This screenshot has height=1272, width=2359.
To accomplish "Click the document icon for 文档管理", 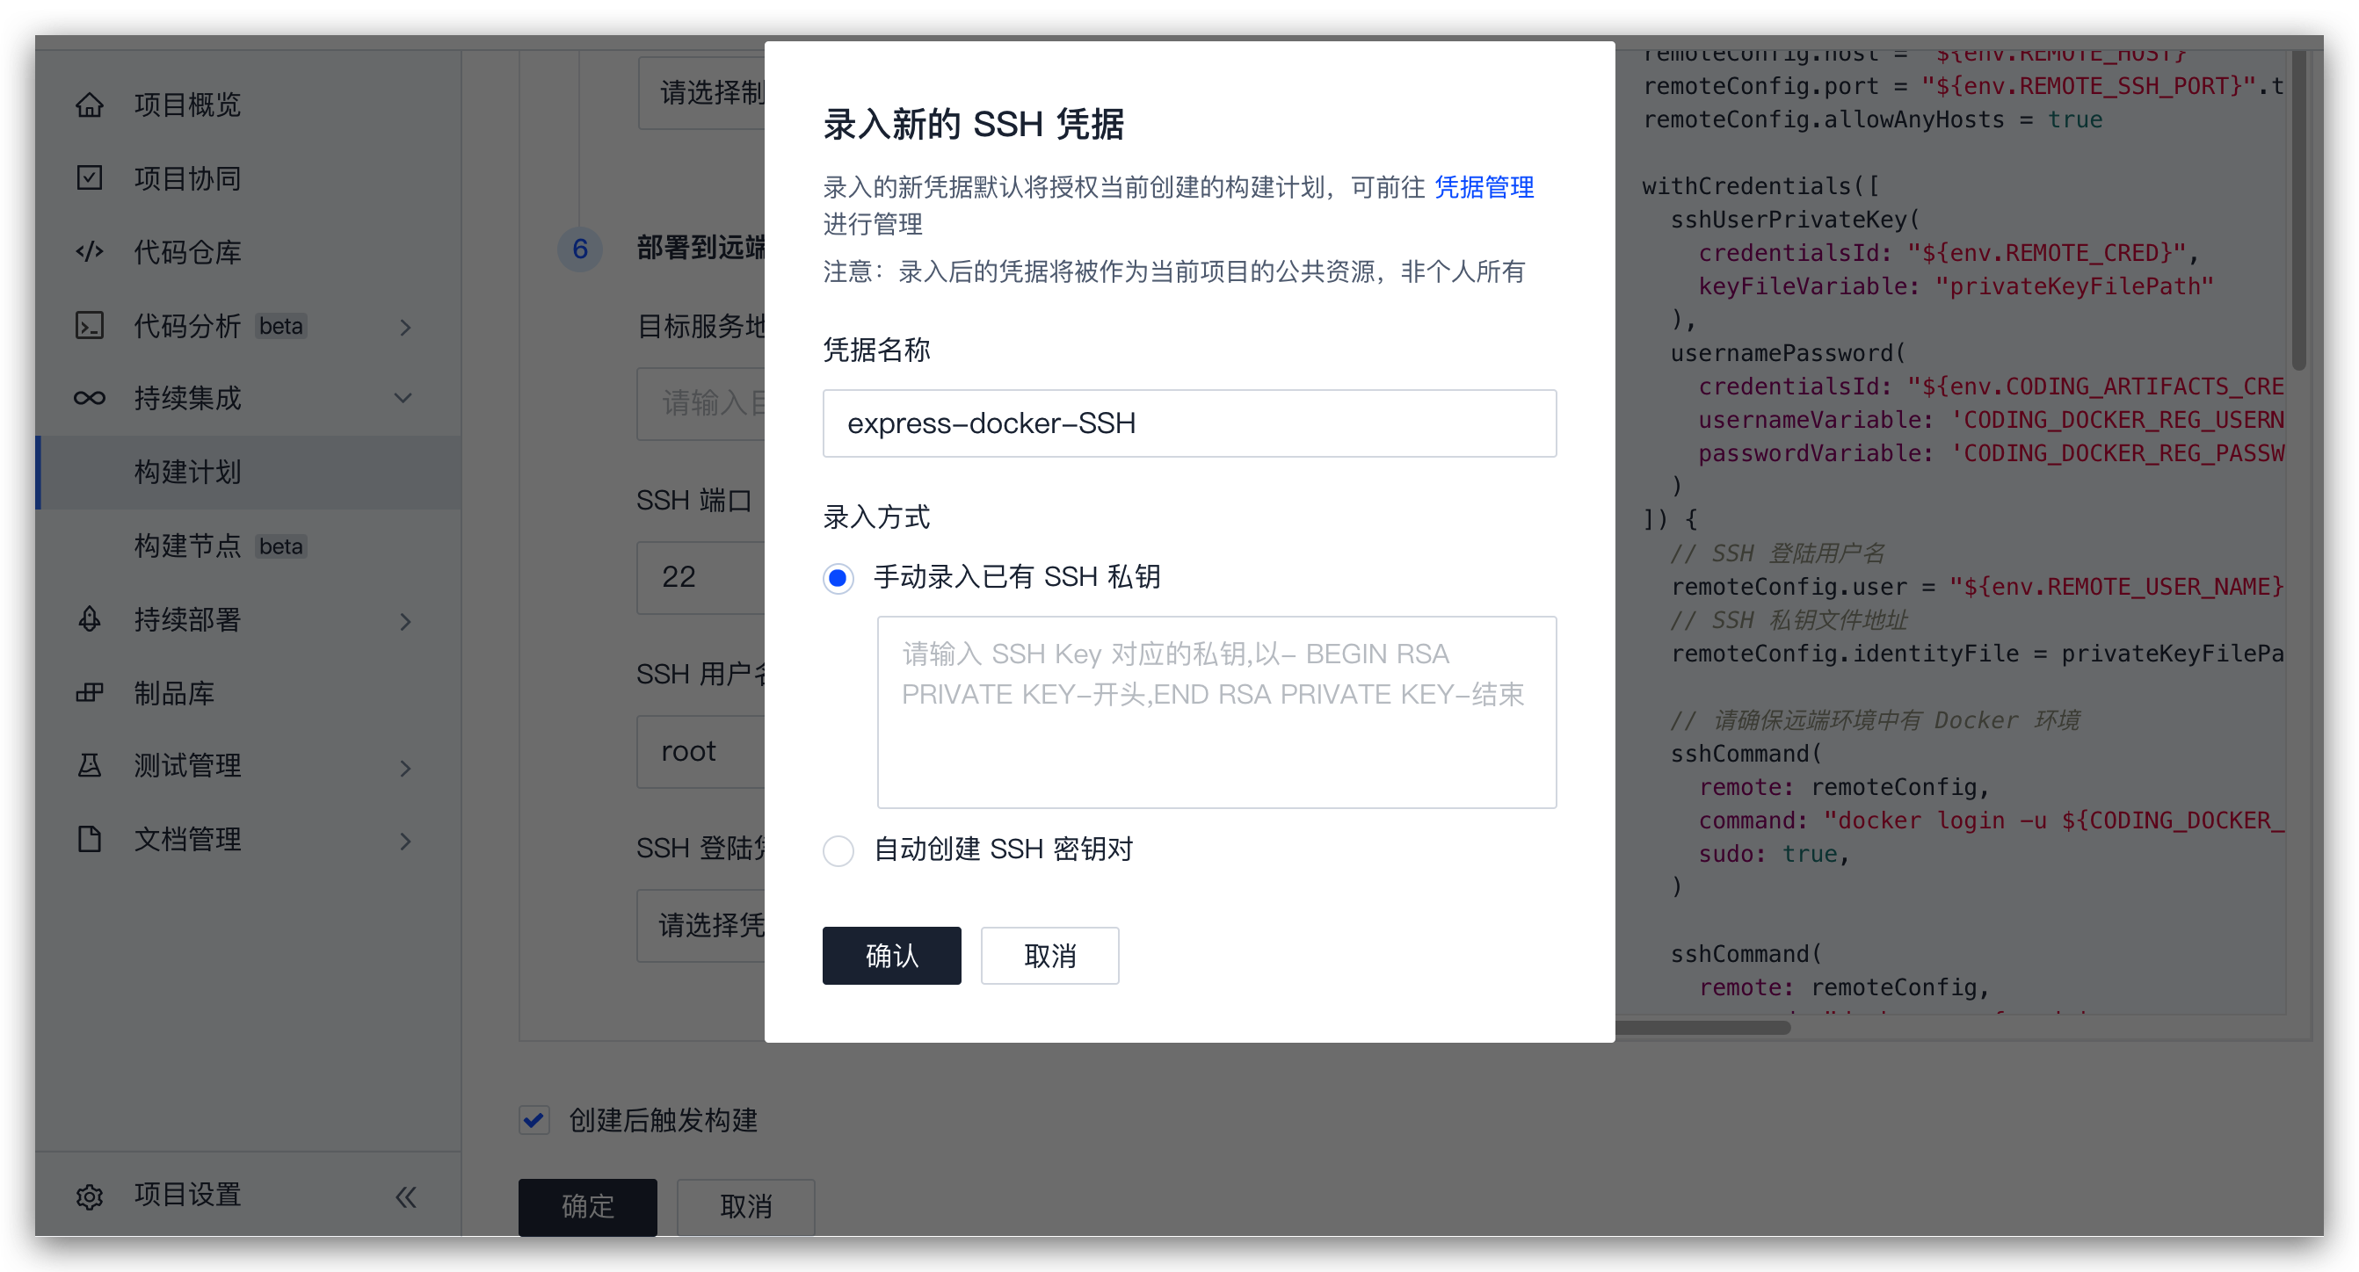I will 89,838.
